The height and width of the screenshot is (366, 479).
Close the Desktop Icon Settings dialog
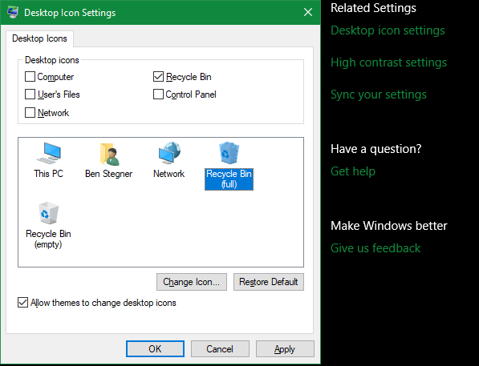(x=308, y=12)
